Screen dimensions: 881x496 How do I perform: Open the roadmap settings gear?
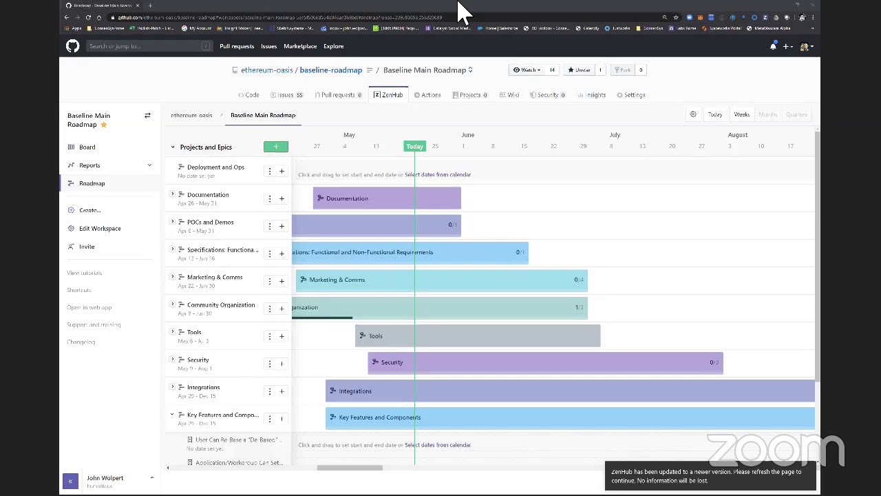693,114
